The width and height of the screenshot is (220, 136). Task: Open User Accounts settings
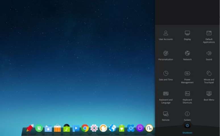click(166, 35)
